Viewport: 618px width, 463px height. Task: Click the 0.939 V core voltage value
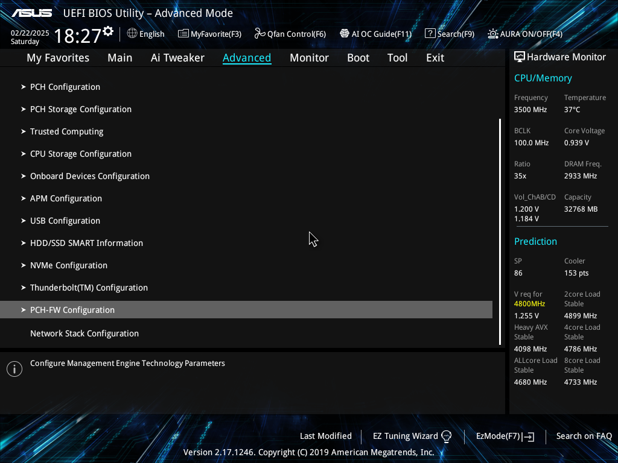point(576,143)
